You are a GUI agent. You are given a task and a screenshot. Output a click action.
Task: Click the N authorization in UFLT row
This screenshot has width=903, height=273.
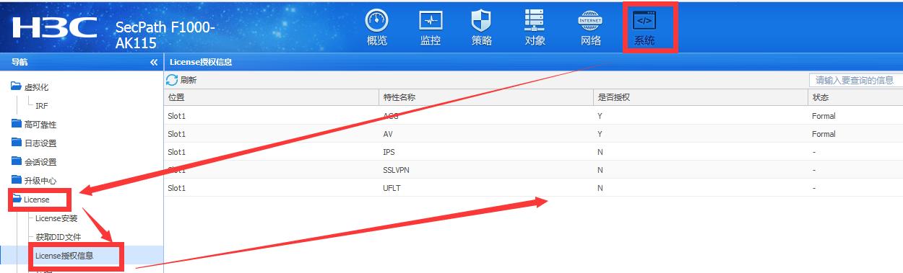[x=600, y=188]
